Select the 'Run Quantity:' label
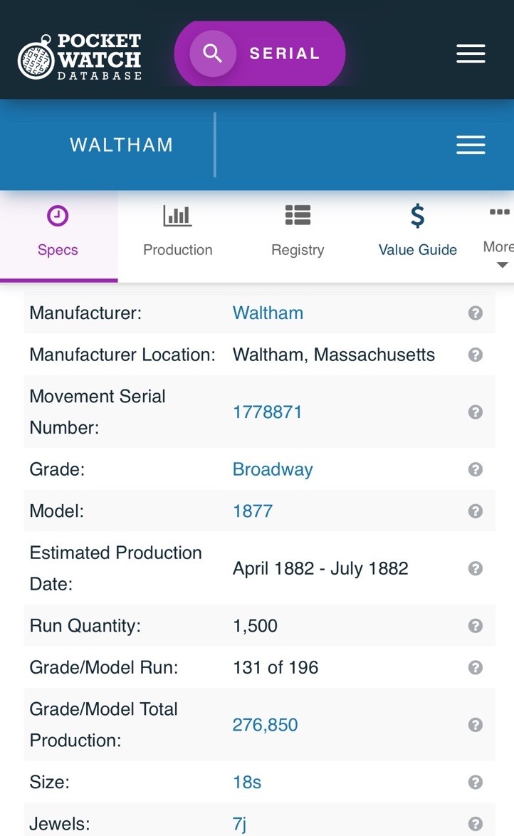Viewport: 514px width, 836px height. (85, 626)
